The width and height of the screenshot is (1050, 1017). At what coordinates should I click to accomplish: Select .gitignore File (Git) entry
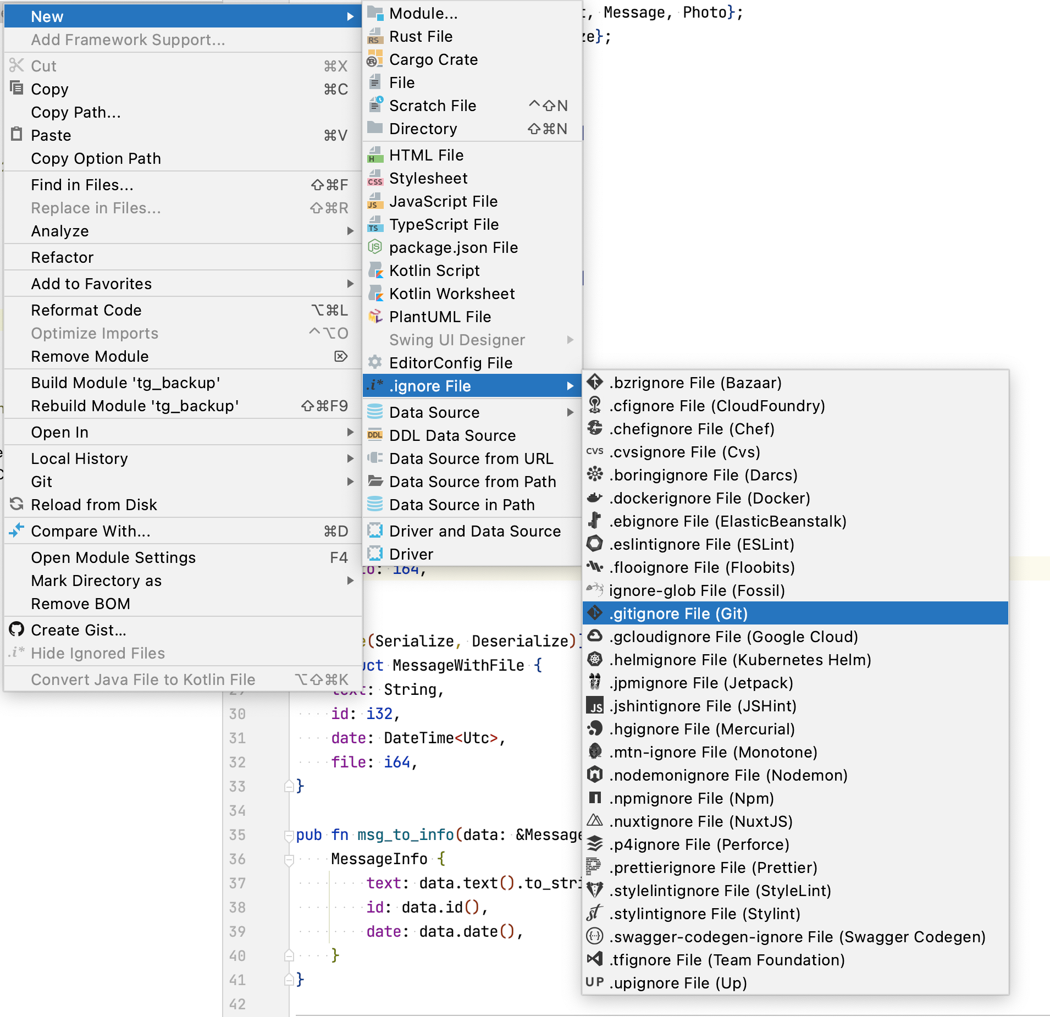point(679,613)
